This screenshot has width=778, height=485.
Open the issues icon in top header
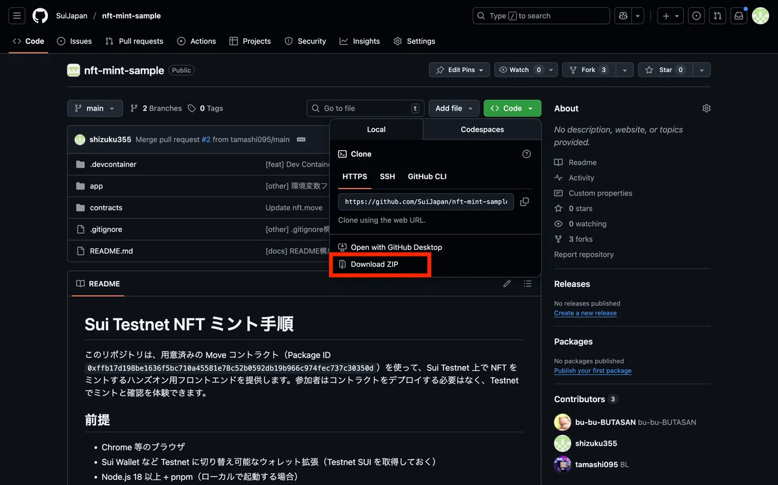coord(697,16)
